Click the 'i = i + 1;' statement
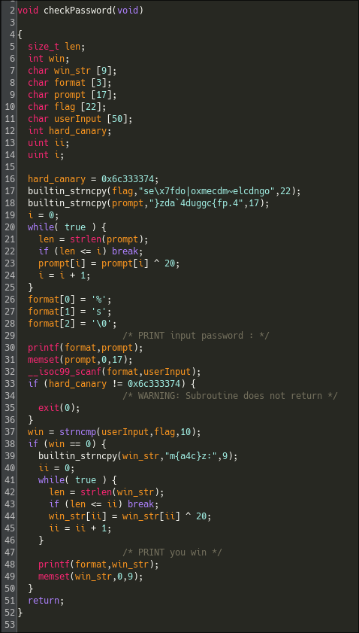359x633 pixels. coord(65,275)
